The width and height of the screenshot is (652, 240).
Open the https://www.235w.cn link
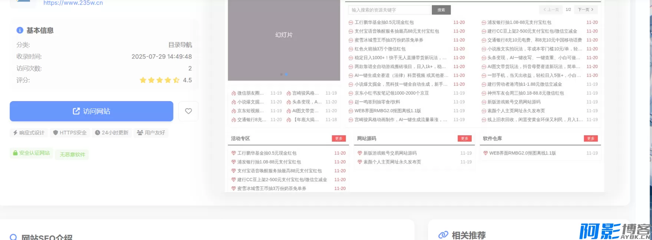[x=73, y=3]
